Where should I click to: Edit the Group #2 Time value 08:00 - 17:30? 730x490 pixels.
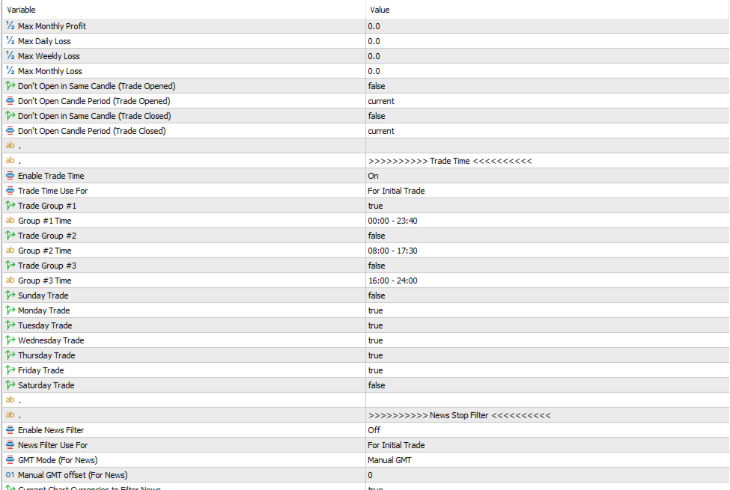392,251
